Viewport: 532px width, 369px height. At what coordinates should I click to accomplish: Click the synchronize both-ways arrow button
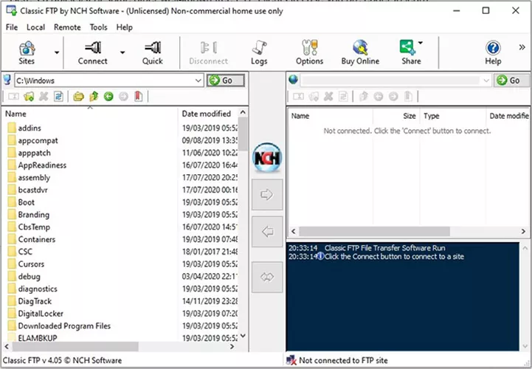[267, 277]
